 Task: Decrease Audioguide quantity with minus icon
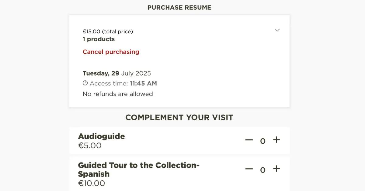[249, 140]
